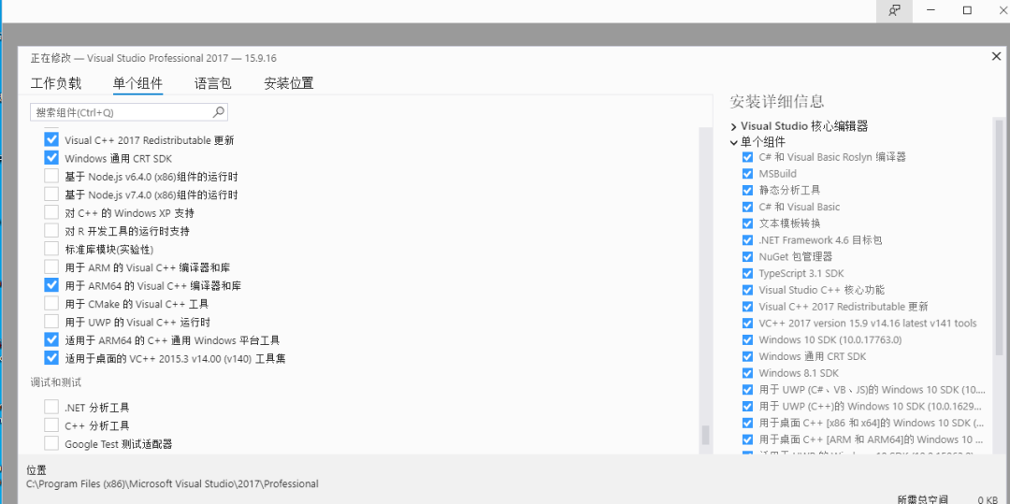The height and width of the screenshot is (504, 1010).
Task: Uncheck Windows 8.1 SDK
Action: (x=747, y=373)
